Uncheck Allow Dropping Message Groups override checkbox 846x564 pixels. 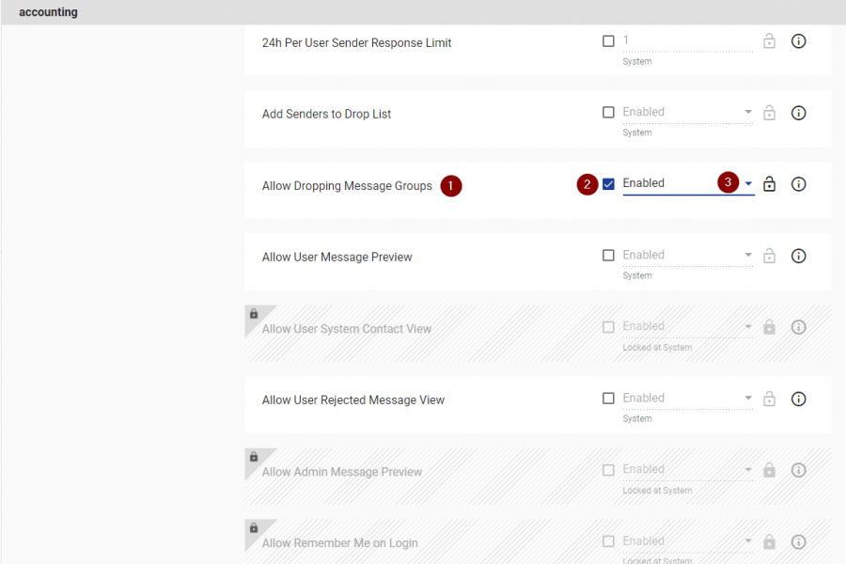pyautogui.click(x=608, y=184)
